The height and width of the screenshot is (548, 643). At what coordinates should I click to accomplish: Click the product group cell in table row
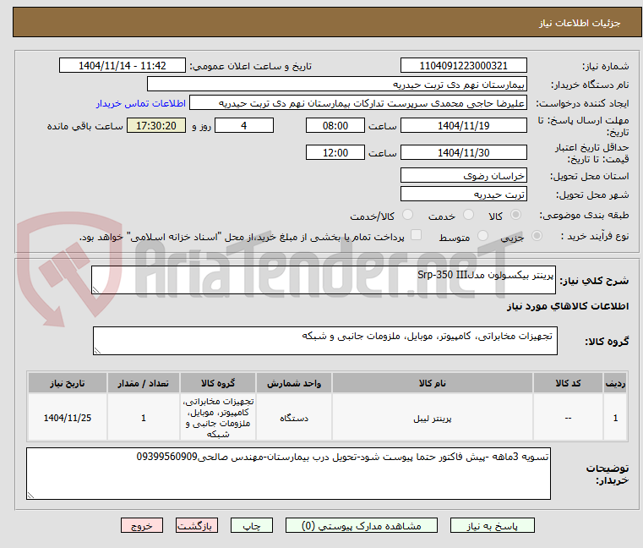[218, 418]
